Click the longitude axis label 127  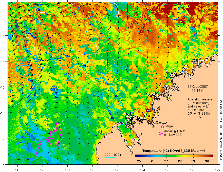[x=218, y=170]
